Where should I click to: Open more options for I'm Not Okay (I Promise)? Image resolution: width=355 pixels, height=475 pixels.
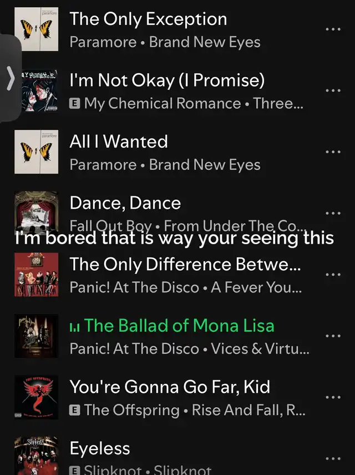click(x=333, y=90)
